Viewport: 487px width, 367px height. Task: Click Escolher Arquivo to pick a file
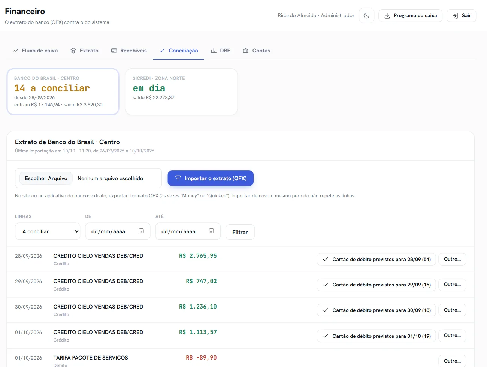click(x=46, y=178)
